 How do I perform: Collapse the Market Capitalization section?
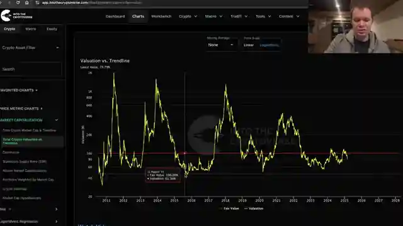coord(30,120)
